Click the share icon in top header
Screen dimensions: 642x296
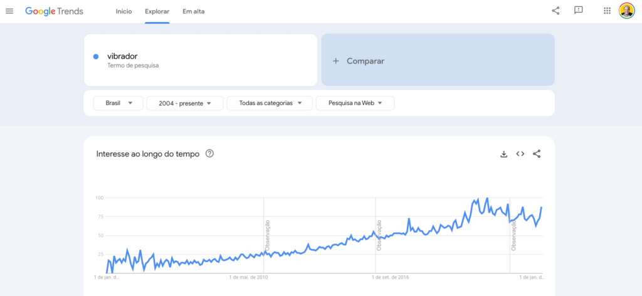555,11
